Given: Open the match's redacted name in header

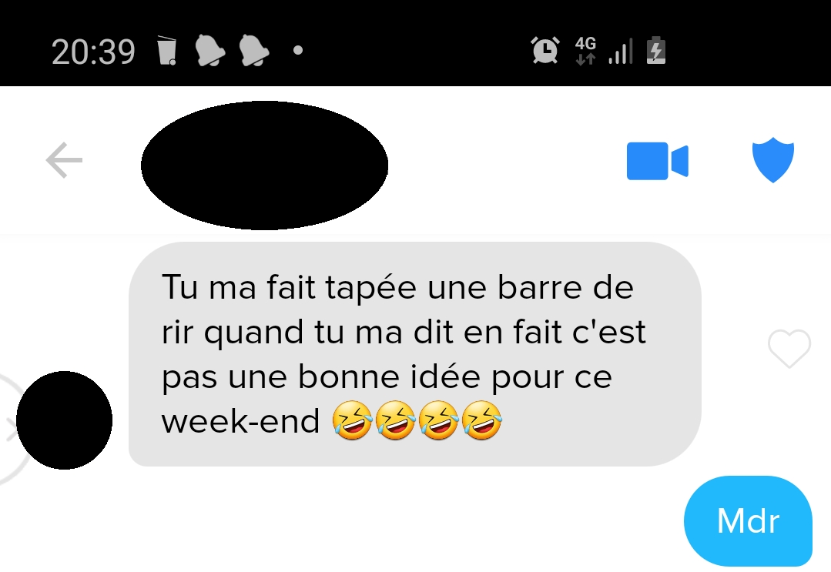Looking at the screenshot, I should click(x=264, y=166).
